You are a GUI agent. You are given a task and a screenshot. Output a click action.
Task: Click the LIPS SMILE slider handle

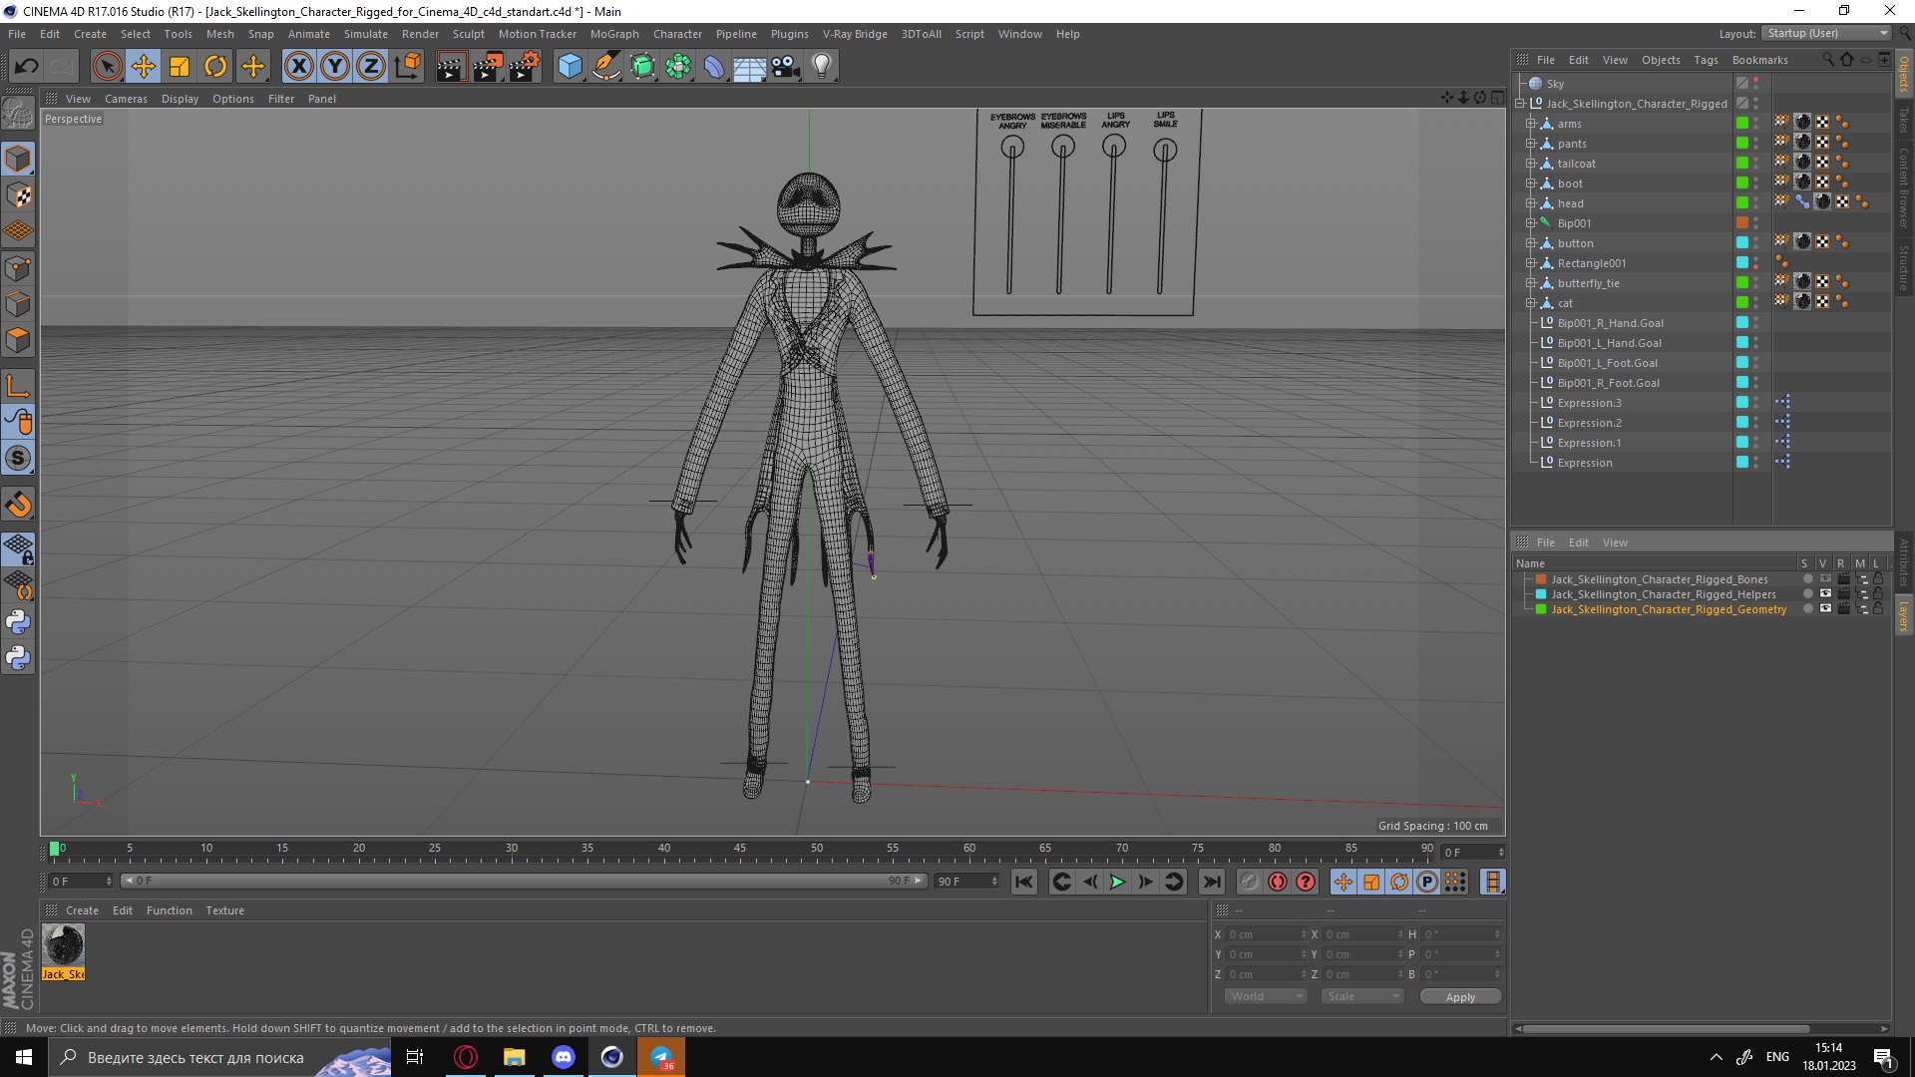[x=1165, y=150]
